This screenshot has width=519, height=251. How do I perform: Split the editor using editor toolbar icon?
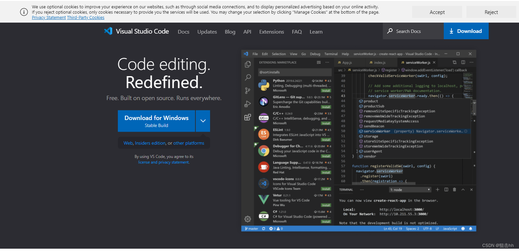coord(463,62)
